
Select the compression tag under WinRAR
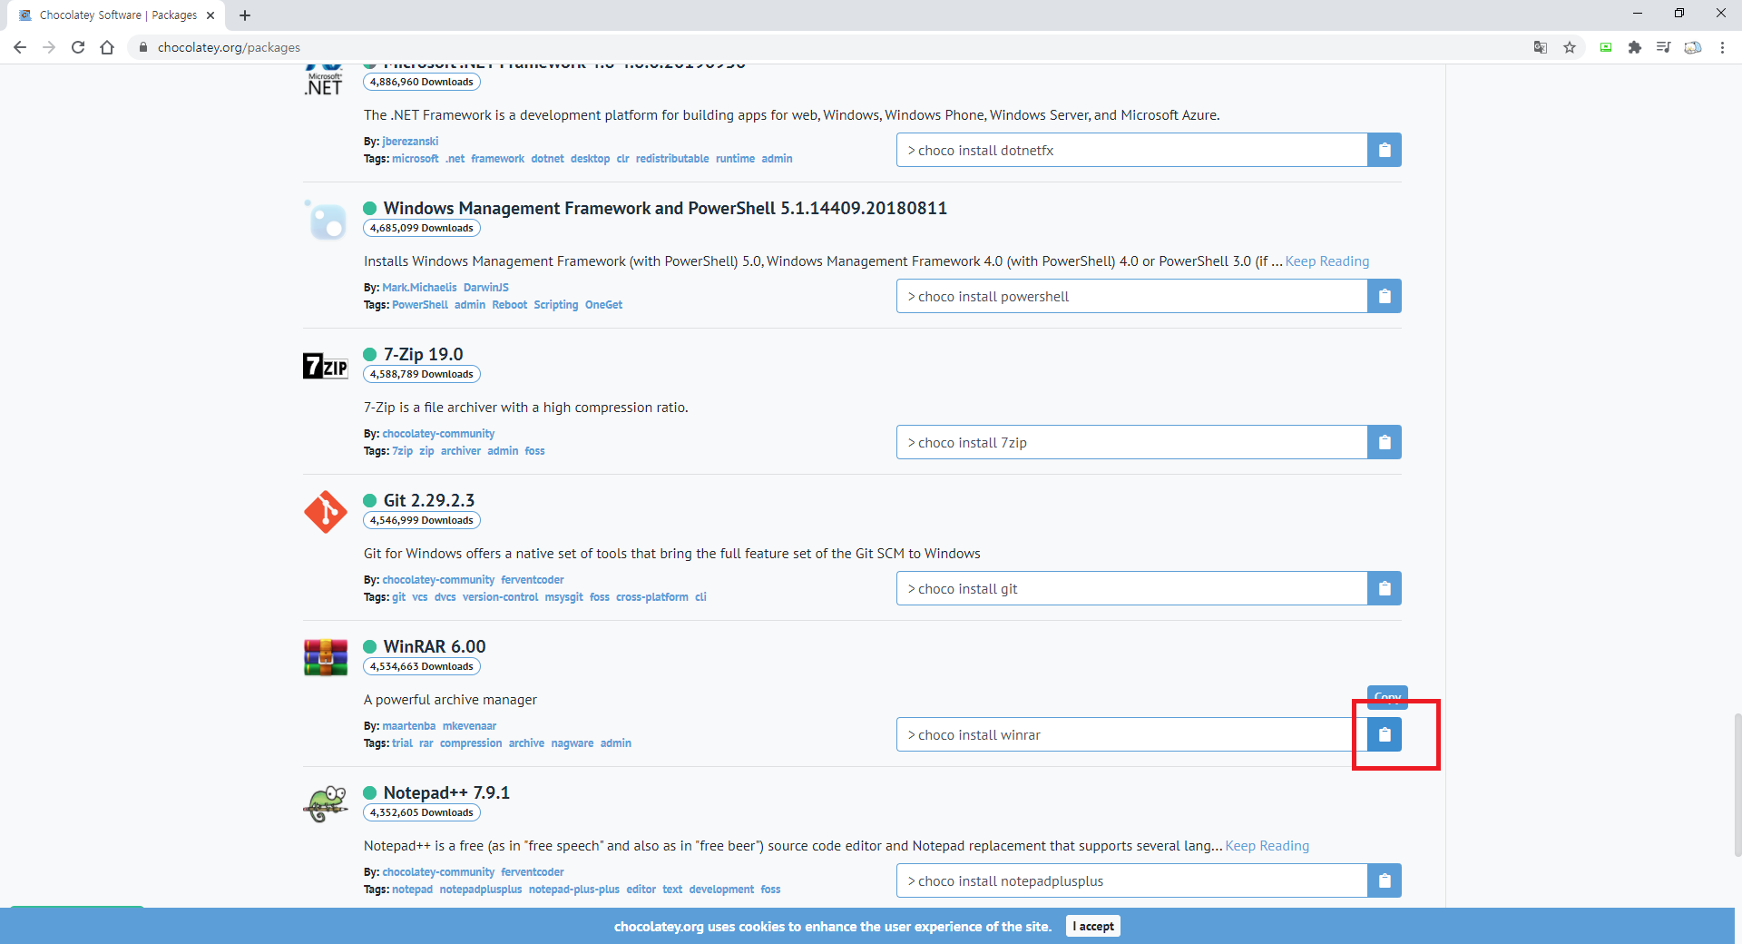(x=471, y=743)
